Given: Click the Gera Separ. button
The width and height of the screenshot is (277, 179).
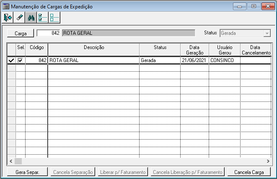Looking at the screenshot, I should tap(27, 172).
